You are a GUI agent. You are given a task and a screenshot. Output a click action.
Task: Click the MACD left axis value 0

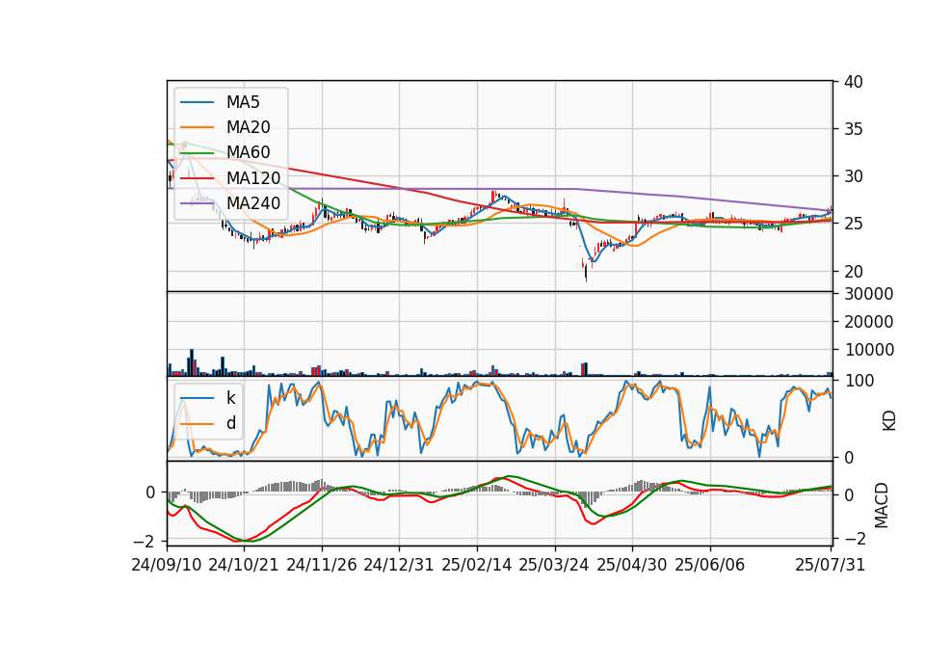(x=151, y=492)
